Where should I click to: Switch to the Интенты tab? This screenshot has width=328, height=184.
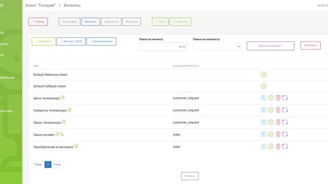(x=91, y=21)
